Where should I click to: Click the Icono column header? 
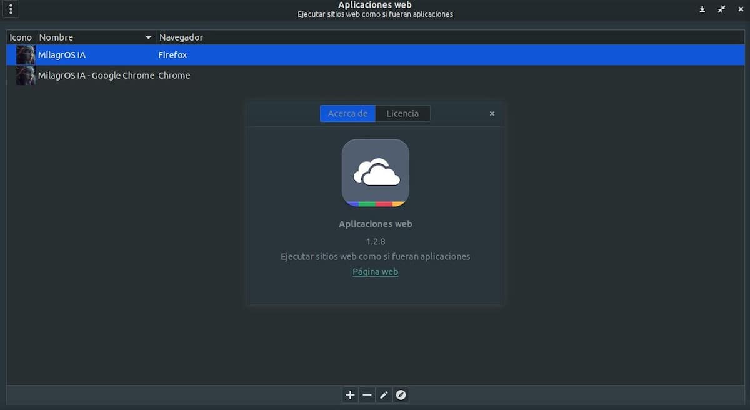21,37
